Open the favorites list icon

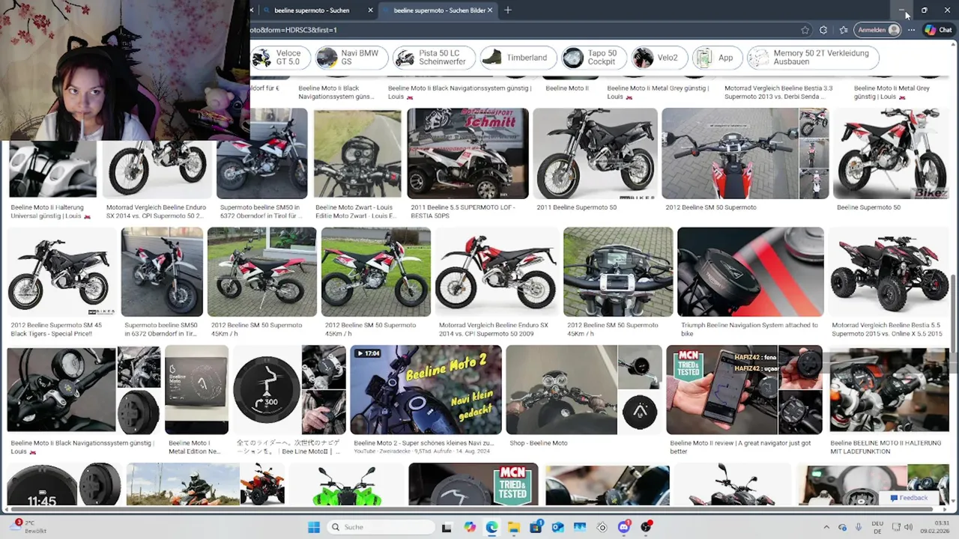[843, 30]
